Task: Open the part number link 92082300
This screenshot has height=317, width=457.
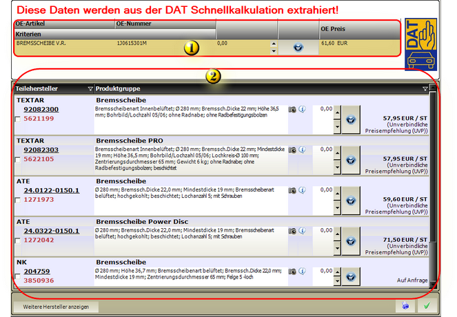Action: click(41, 110)
